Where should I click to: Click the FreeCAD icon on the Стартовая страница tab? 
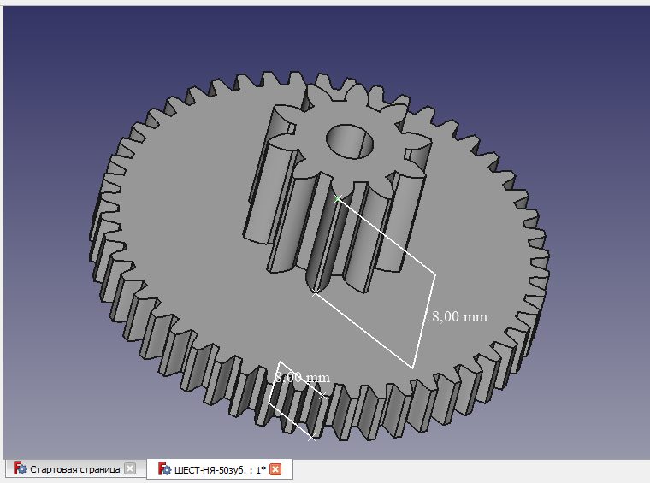pyautogui.click(x=20, y=468)
